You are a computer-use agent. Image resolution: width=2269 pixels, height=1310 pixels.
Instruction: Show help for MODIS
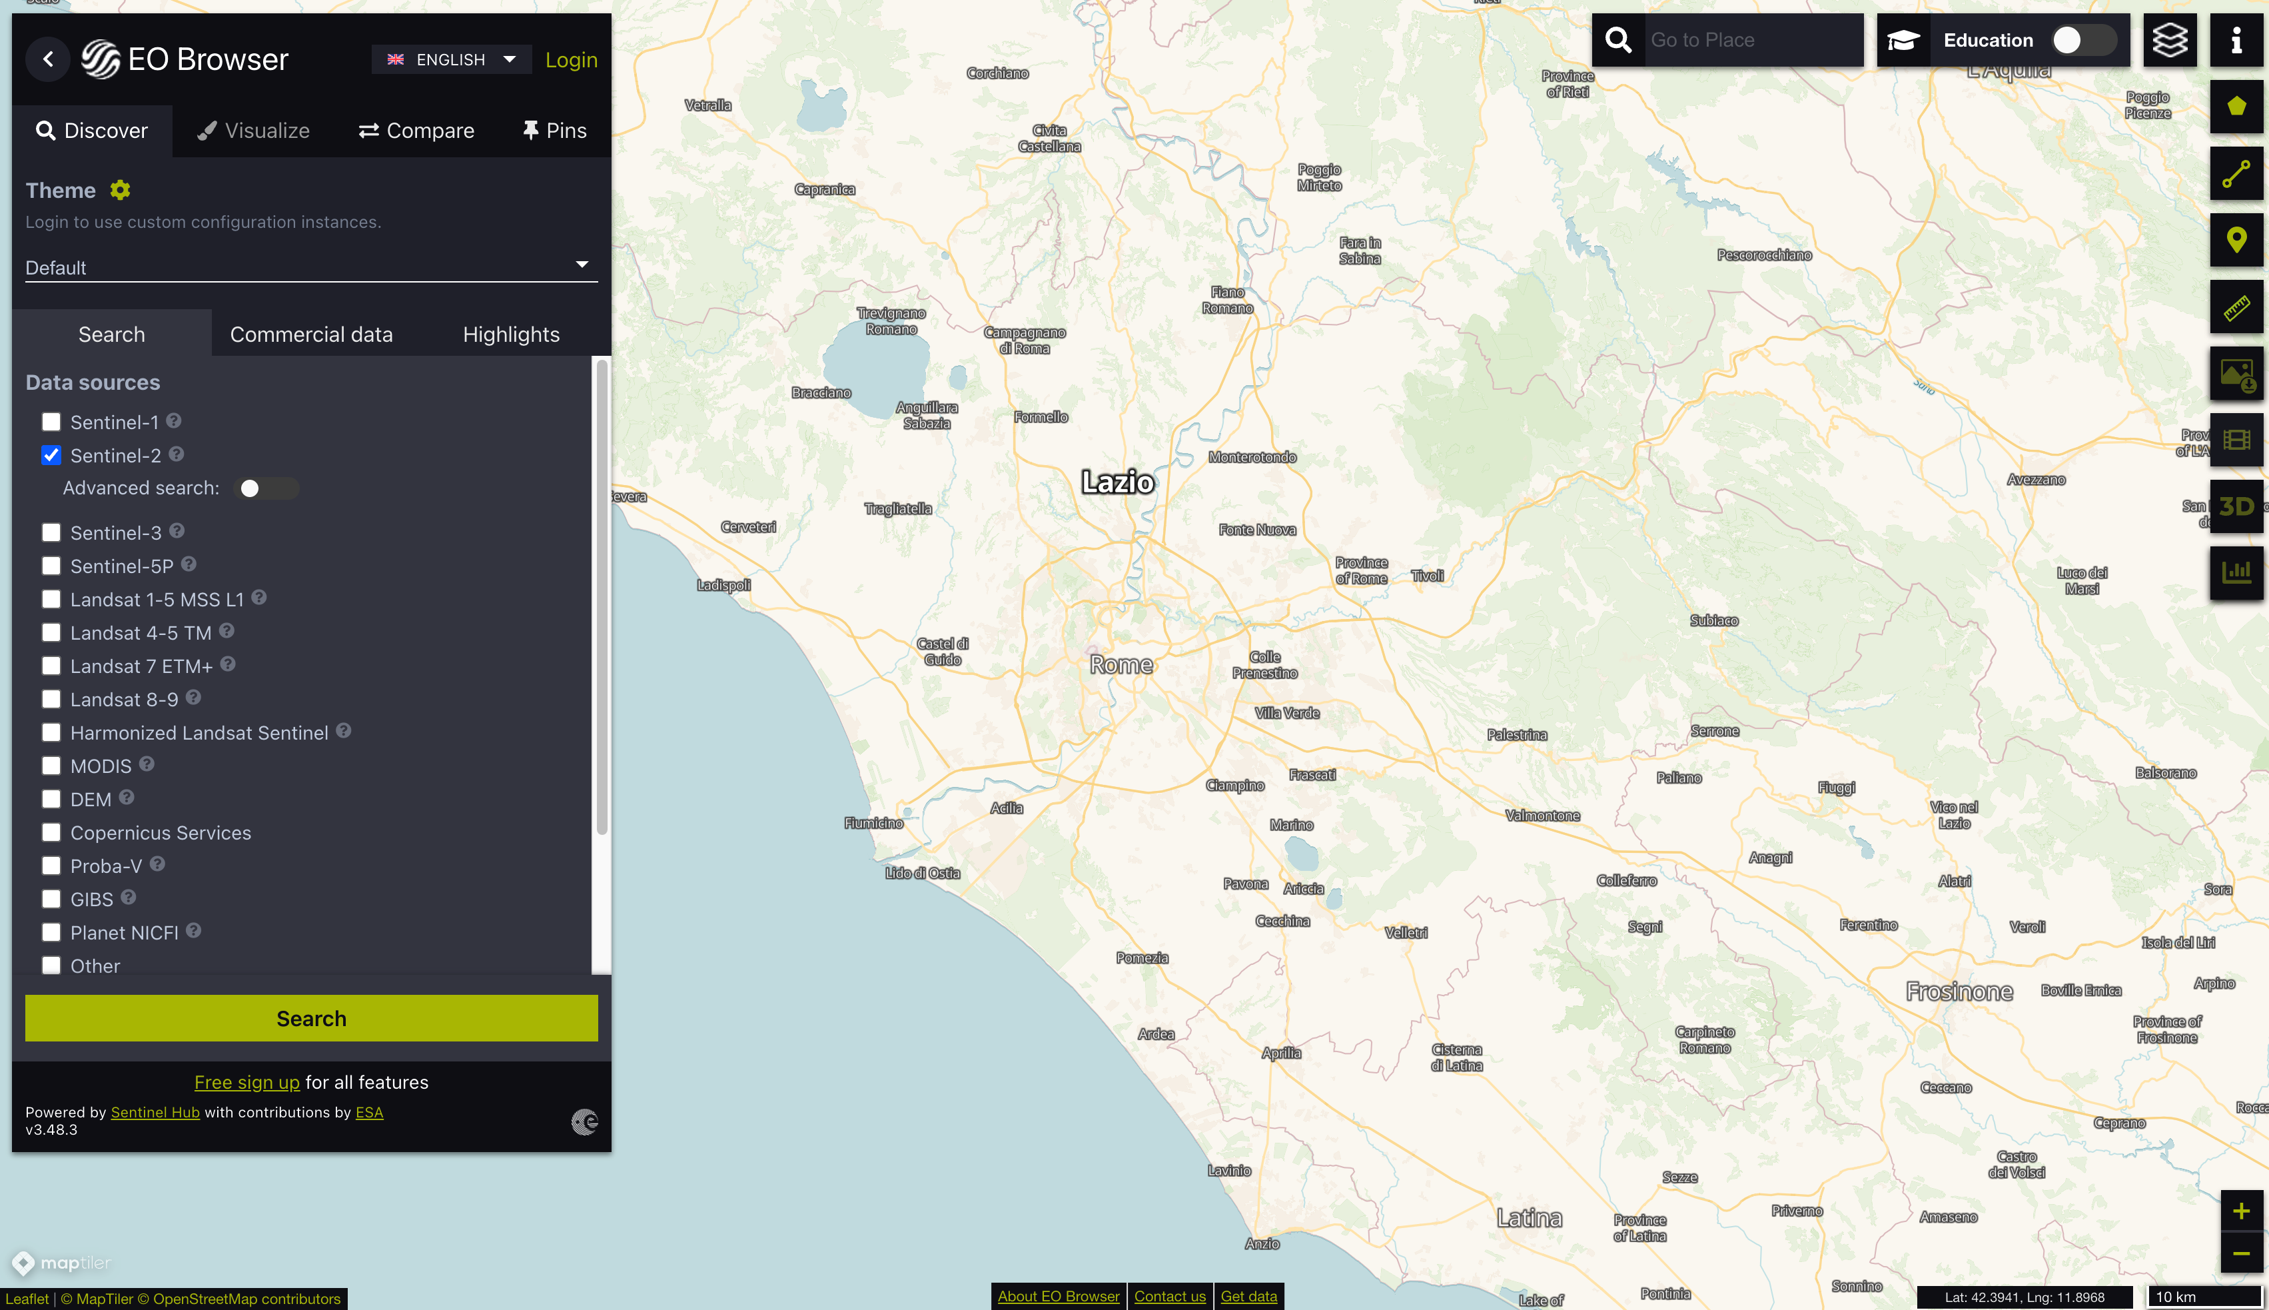click(147, 764)
